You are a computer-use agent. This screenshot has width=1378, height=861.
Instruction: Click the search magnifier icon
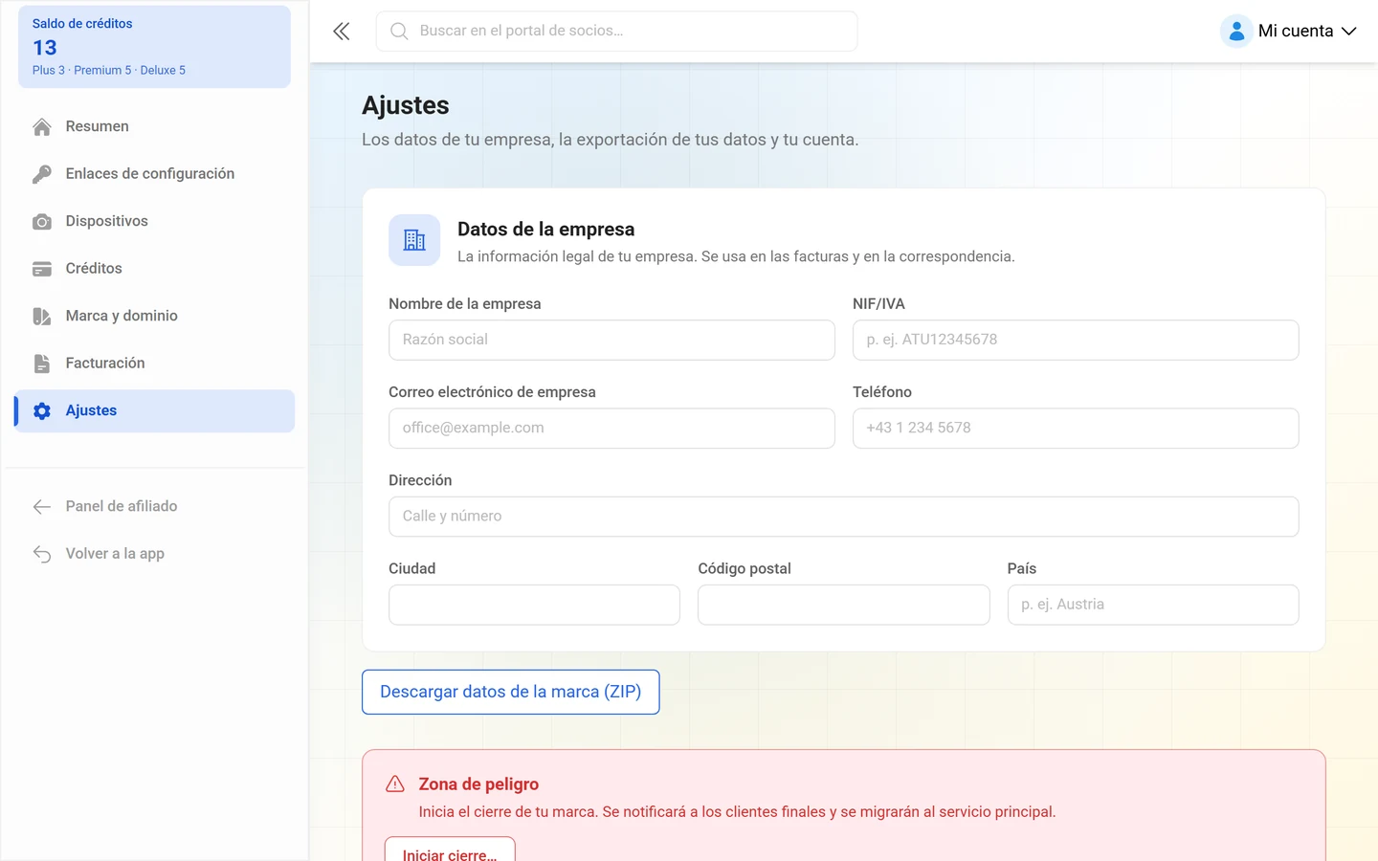399,32
